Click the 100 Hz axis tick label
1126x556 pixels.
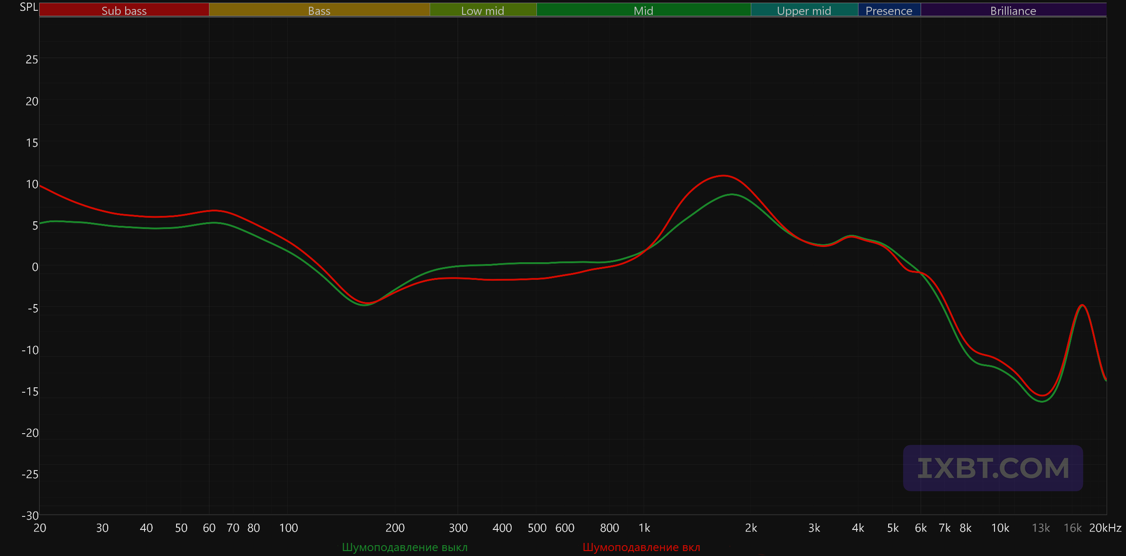(288, 528)
